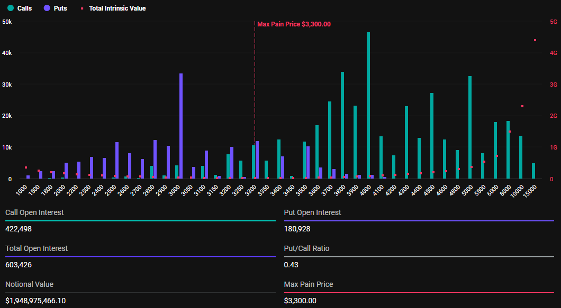561x308 pixels.
Task: Click the 3300 strike label on x-axis
Action: pos(251,189)
